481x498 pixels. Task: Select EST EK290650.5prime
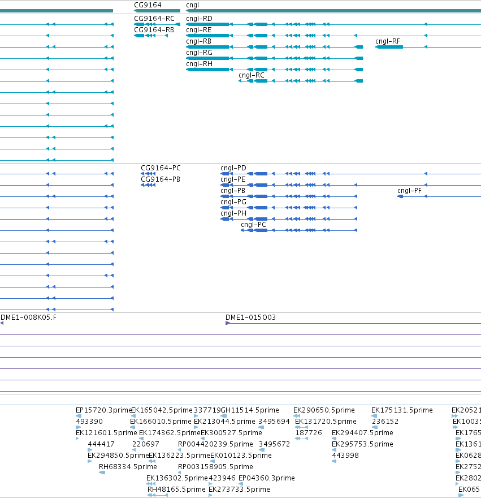point(324,410)
